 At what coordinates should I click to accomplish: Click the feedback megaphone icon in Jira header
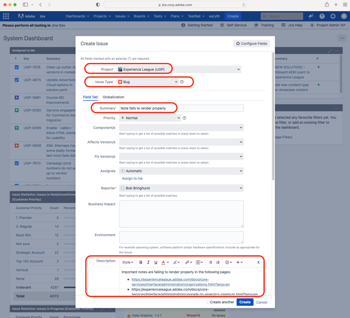click(311, 16)
